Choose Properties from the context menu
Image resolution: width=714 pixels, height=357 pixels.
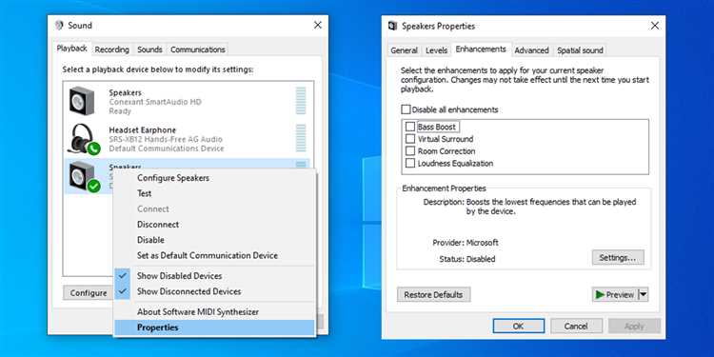point(214,327)
